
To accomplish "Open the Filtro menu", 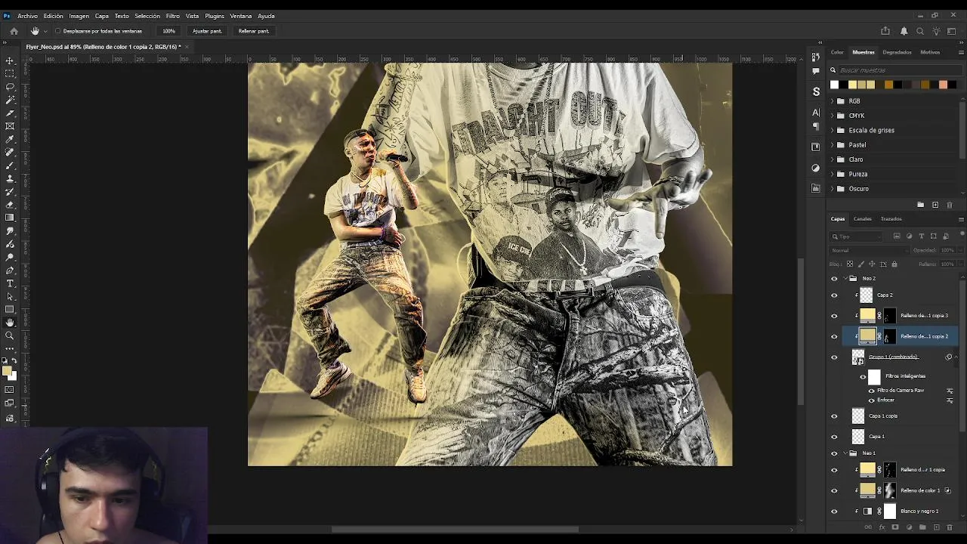I will coord(173,16).
